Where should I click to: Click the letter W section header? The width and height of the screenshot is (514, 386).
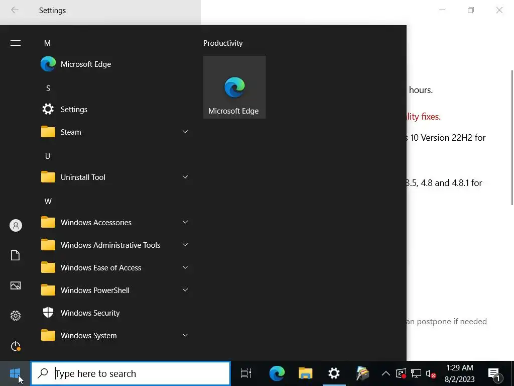coord(48,202)
